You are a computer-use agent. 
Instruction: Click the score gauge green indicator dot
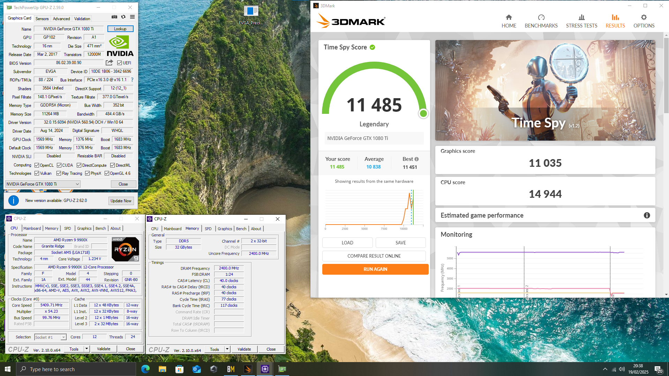coord(423,113)
